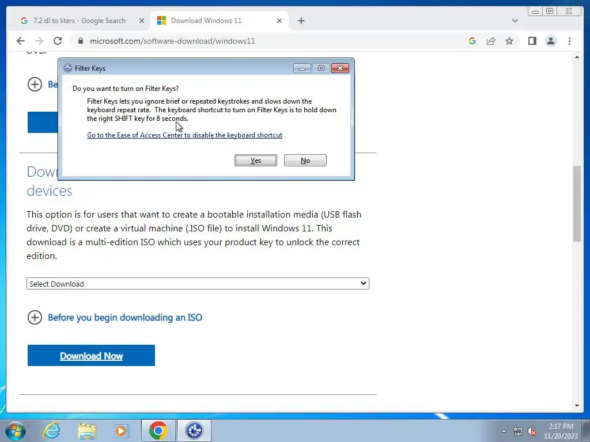
Task: Close the Google Search tab
Action: [142, 21]
